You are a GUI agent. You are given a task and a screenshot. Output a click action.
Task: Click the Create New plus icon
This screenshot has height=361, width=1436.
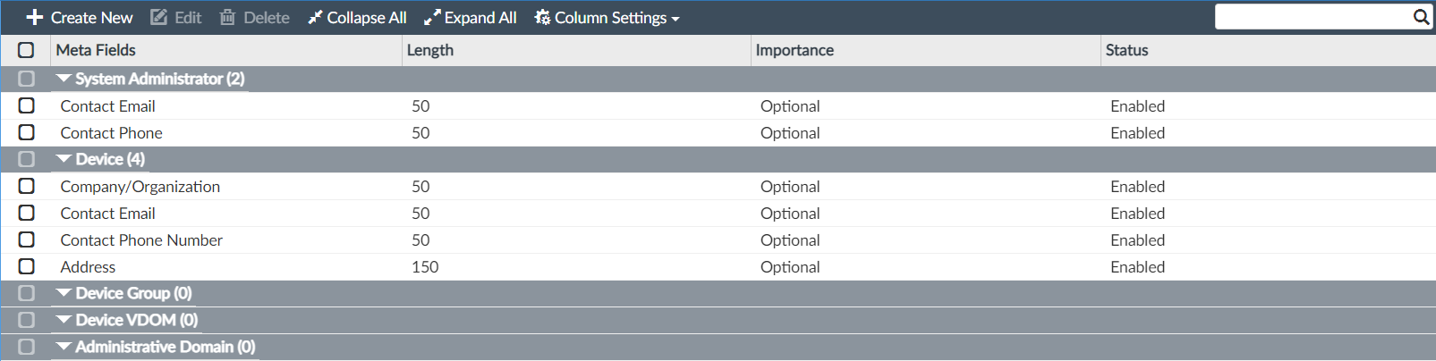[35, 18]
